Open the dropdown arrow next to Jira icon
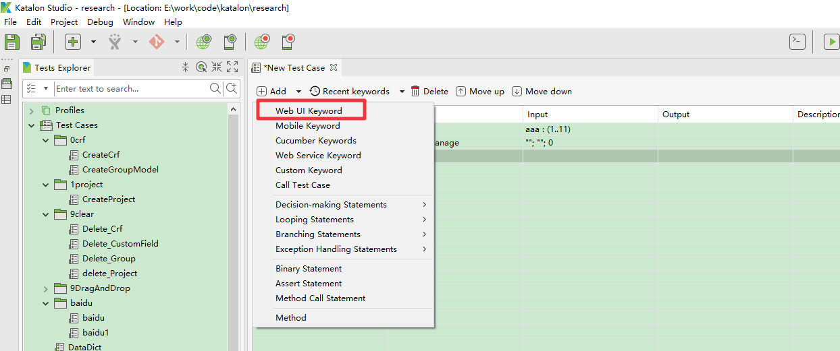This screenshot has height=351, width=840. pyautogui.click(x=135, y=42)
